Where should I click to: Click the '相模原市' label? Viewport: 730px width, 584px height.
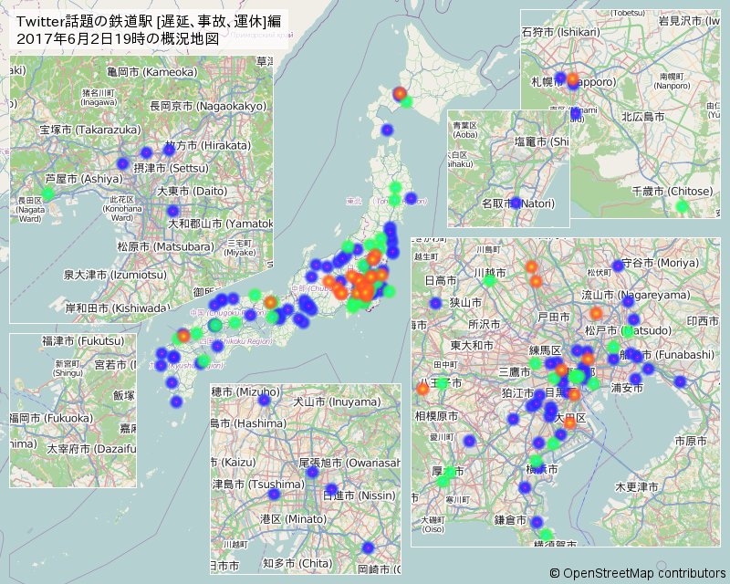point(436,416)
